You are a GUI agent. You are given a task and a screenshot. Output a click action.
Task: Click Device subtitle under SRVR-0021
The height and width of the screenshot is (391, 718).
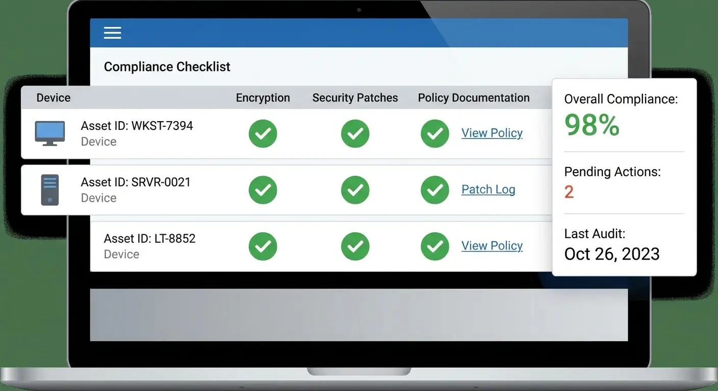point(98,198)
